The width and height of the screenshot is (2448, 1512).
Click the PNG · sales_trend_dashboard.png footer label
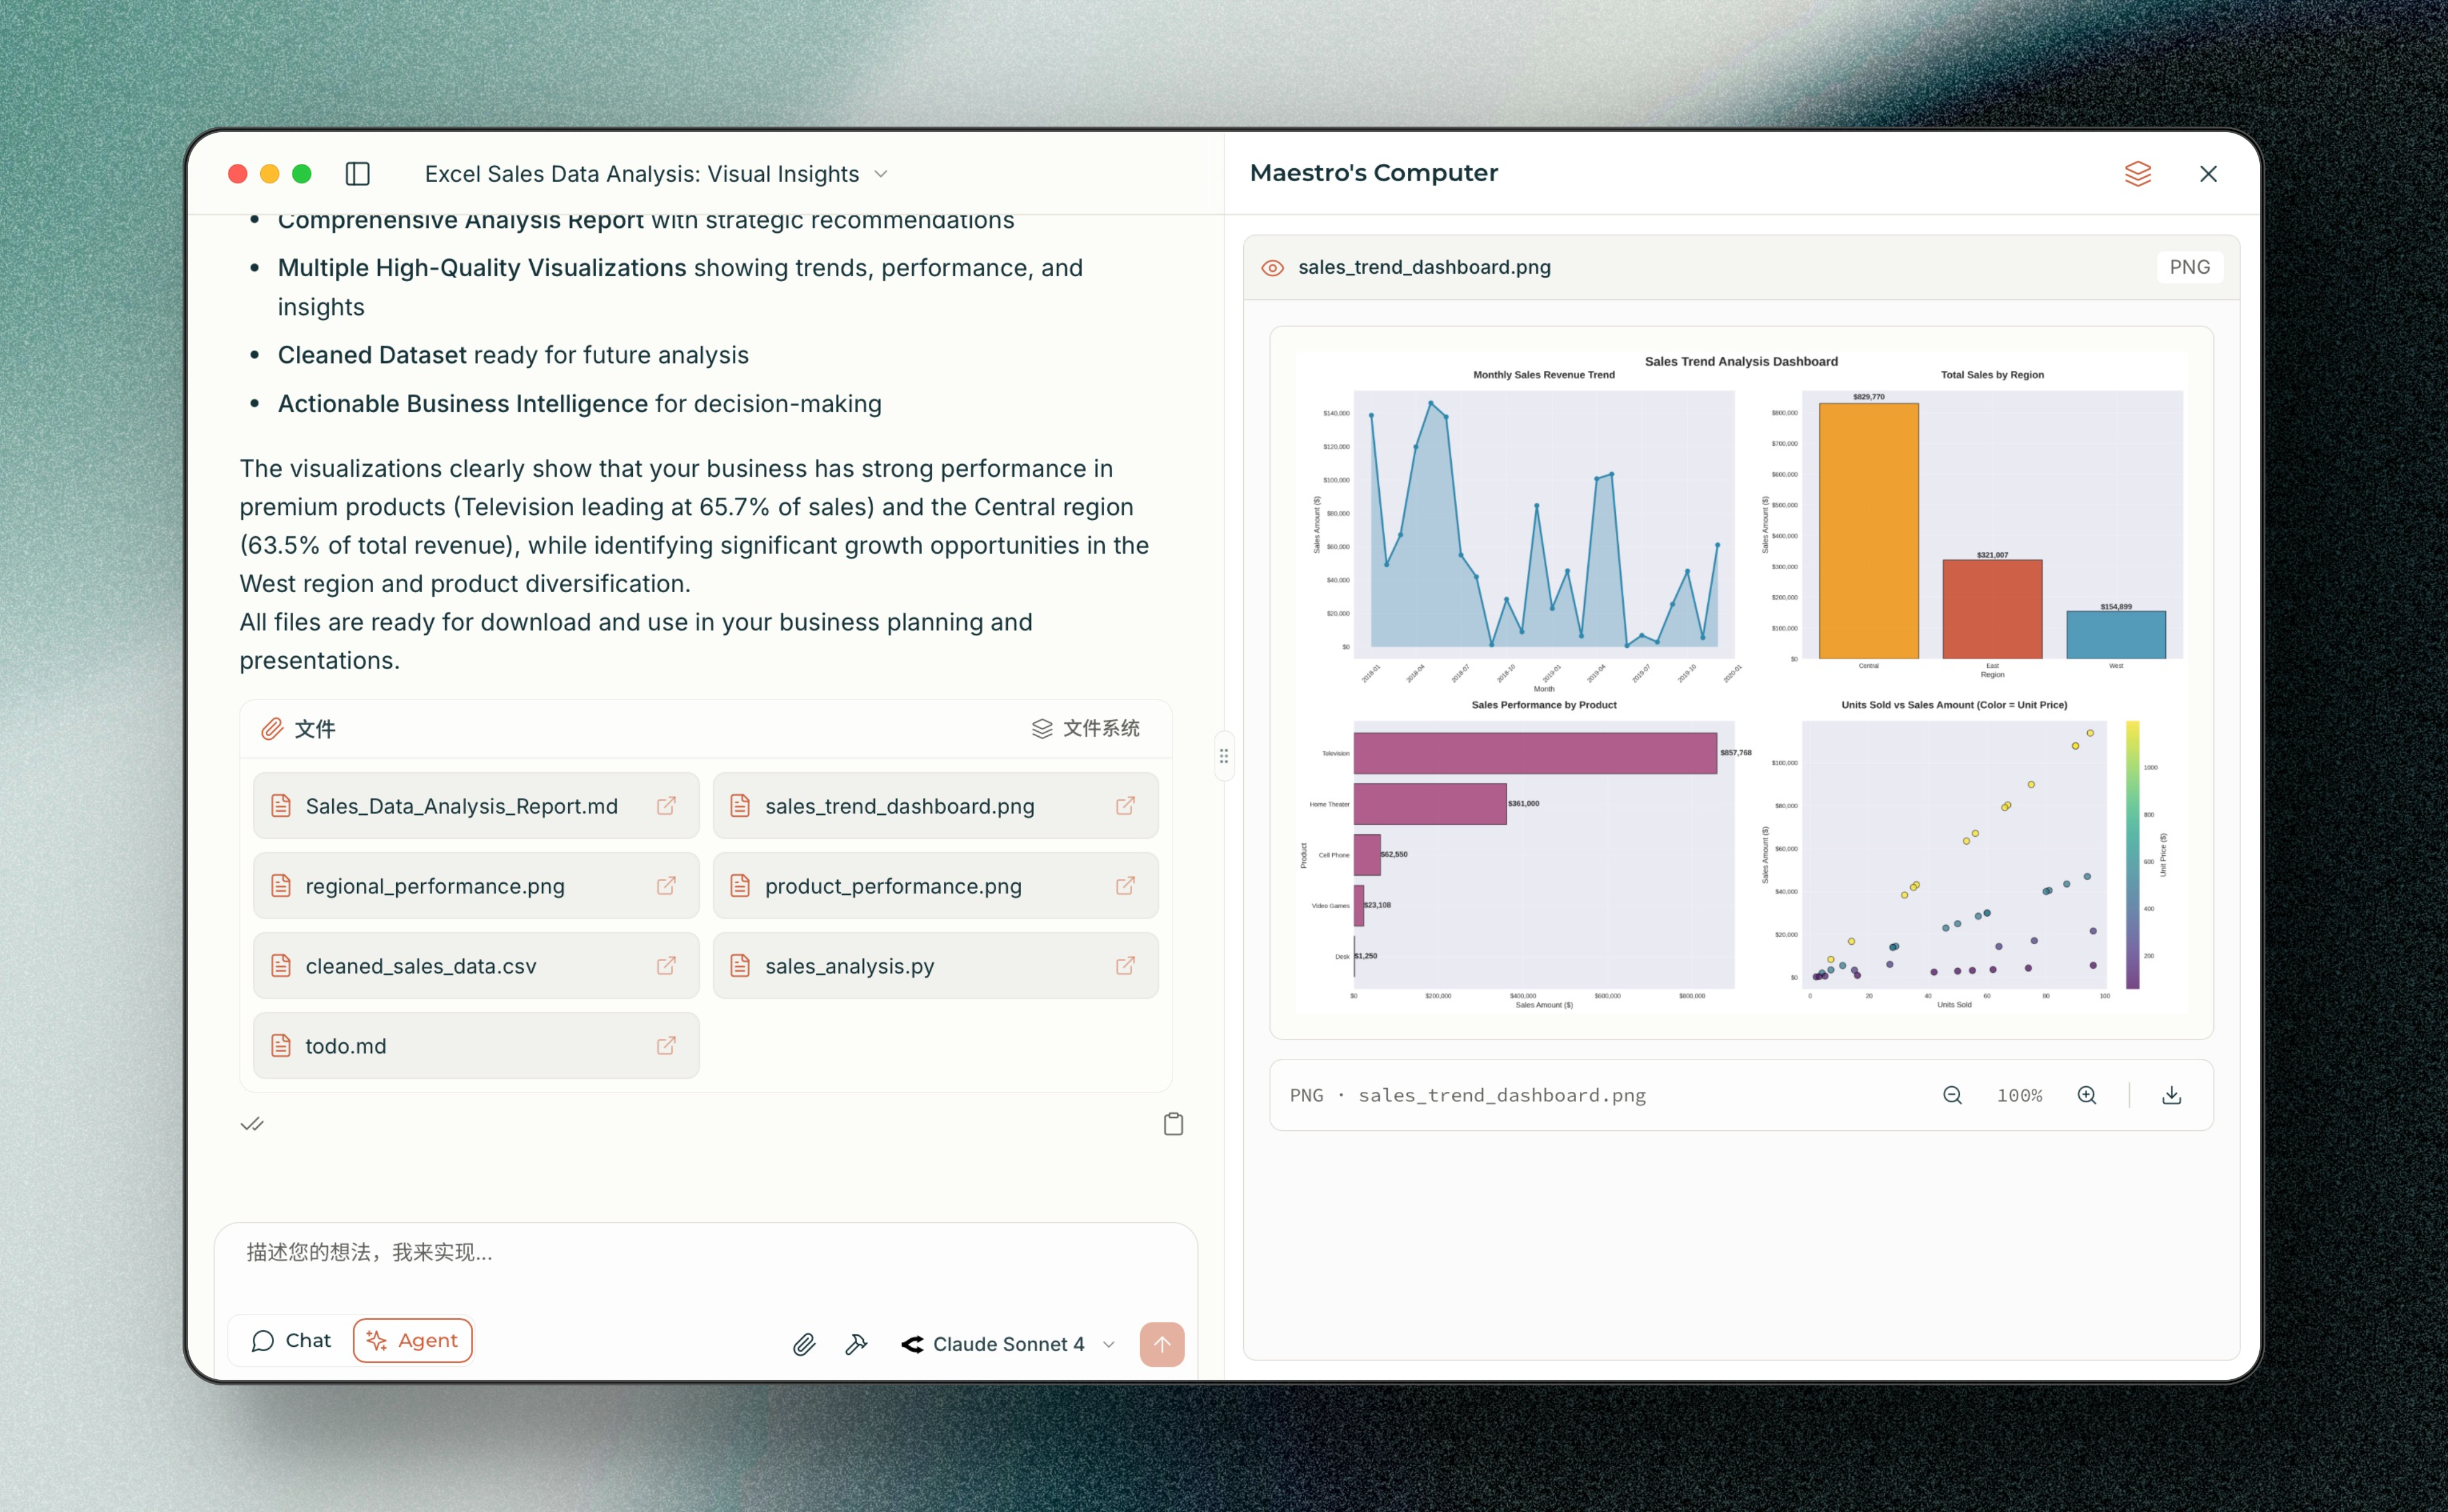[1467, 1095]
